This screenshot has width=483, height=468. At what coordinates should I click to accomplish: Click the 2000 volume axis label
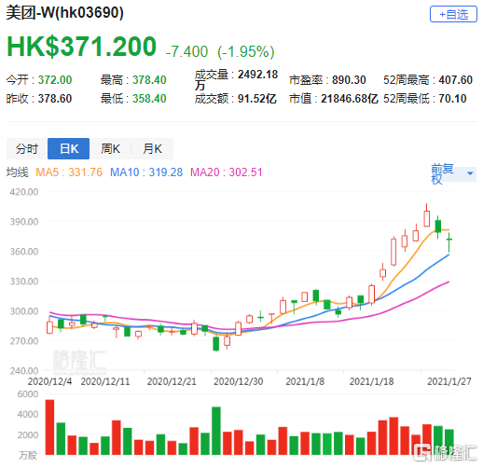28,435
